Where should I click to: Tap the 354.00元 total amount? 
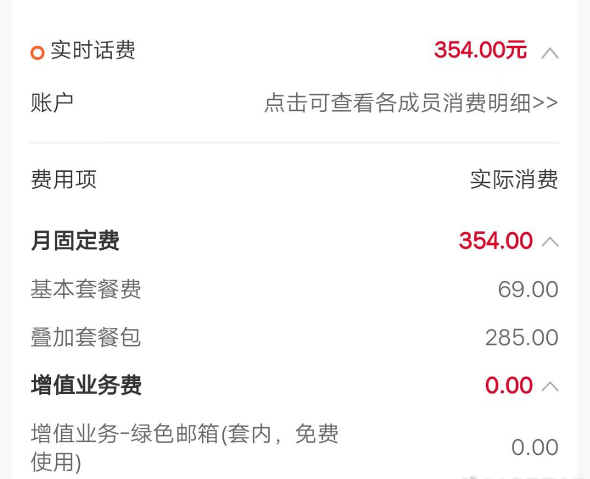click(480, 50)
